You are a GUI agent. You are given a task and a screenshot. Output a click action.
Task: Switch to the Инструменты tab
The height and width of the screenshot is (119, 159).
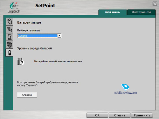[141, 12]
